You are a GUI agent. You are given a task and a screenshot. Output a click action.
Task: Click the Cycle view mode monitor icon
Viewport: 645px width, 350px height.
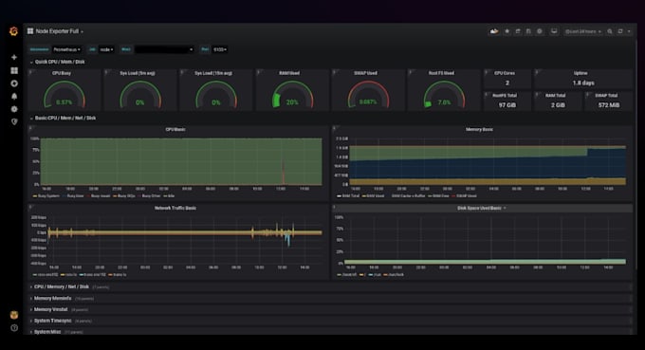554,31
